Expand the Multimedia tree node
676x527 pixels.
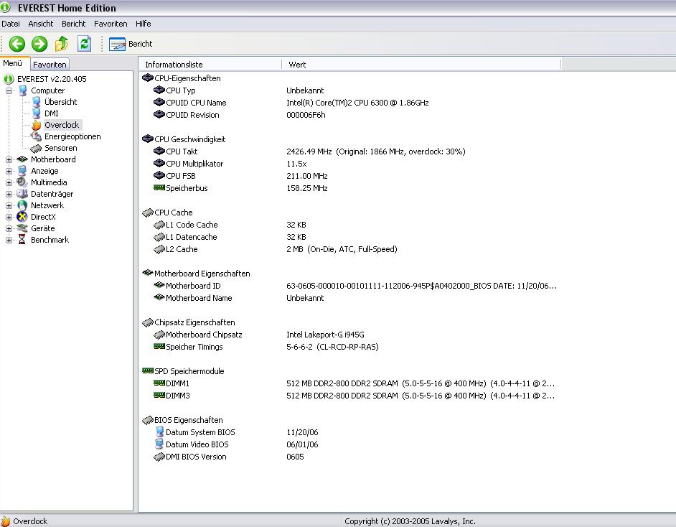[9, 182]
